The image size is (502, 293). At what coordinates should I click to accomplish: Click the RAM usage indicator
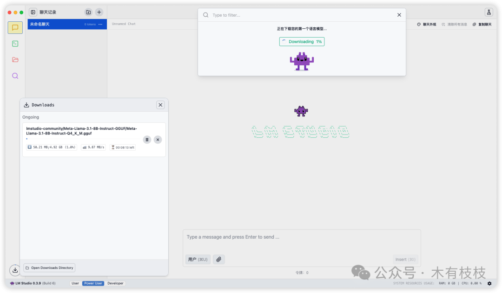(447, 283)
